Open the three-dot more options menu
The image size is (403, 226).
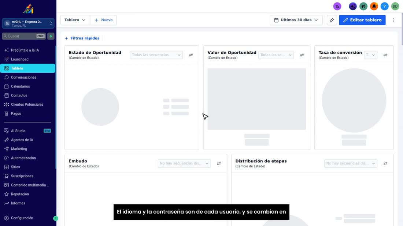pos(393,20)
